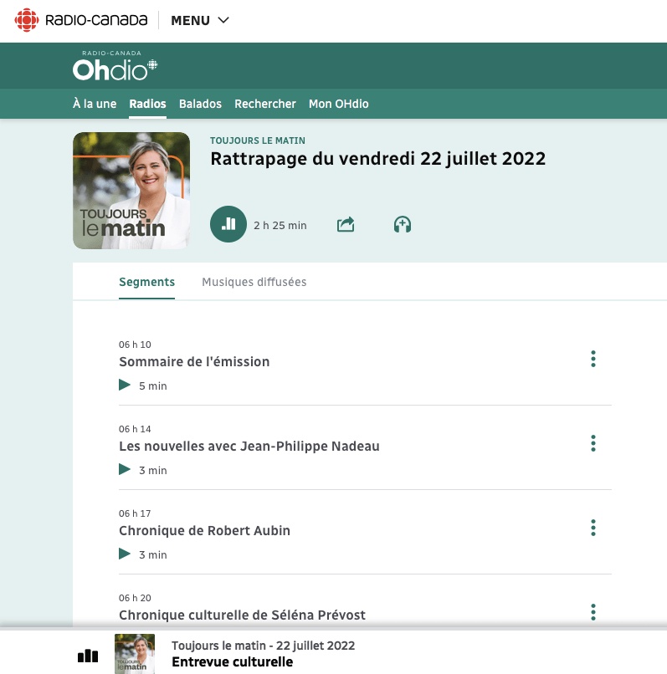Select the Segments tab
The width and height of the screenshot is (667, 674).
click(146, 282)
